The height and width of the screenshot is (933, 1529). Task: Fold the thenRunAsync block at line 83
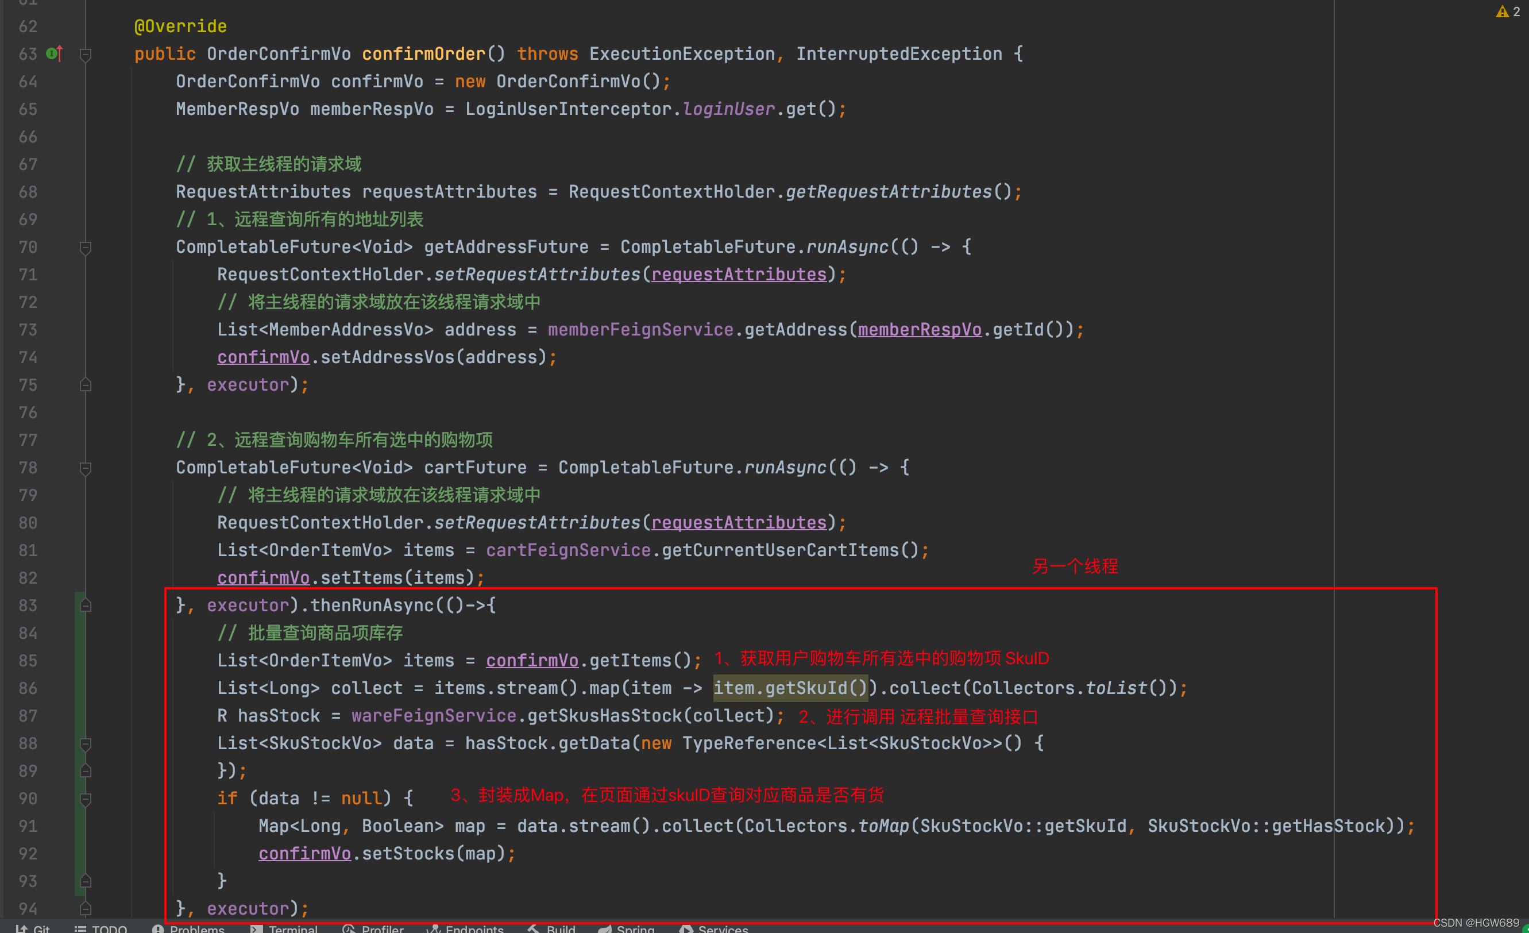(86, 605)
